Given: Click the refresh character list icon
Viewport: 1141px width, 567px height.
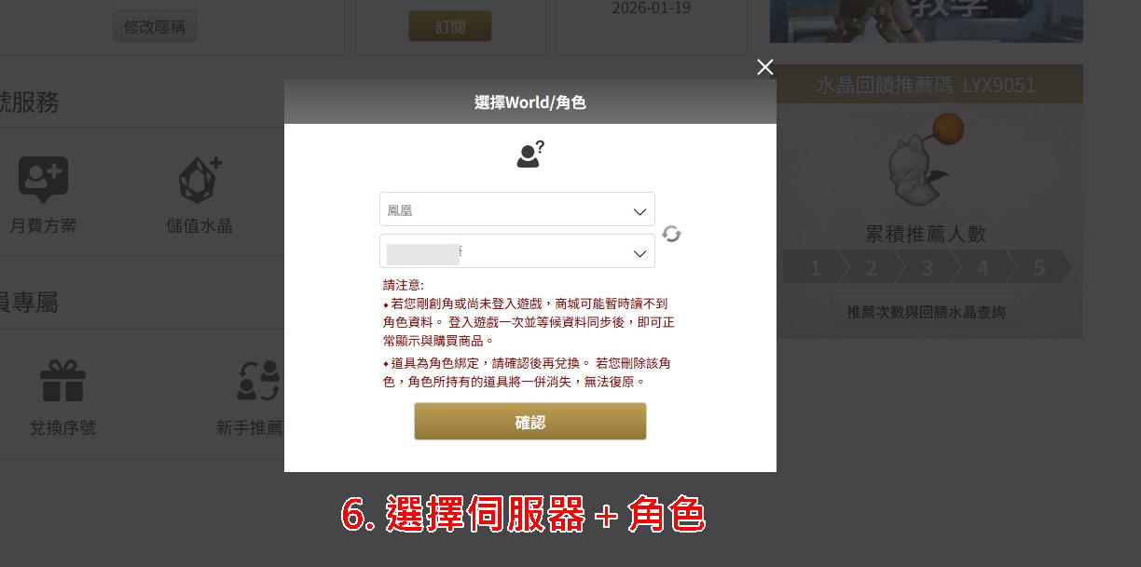Looking at the screenshot, I should coord(671,235).
